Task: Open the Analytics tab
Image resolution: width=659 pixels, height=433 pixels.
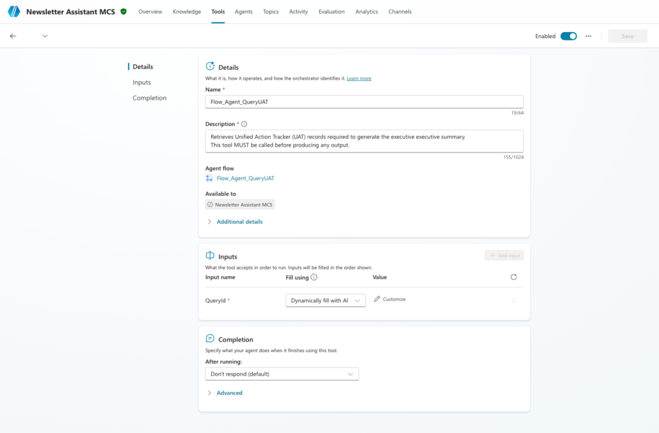Action: pos(366,12)
